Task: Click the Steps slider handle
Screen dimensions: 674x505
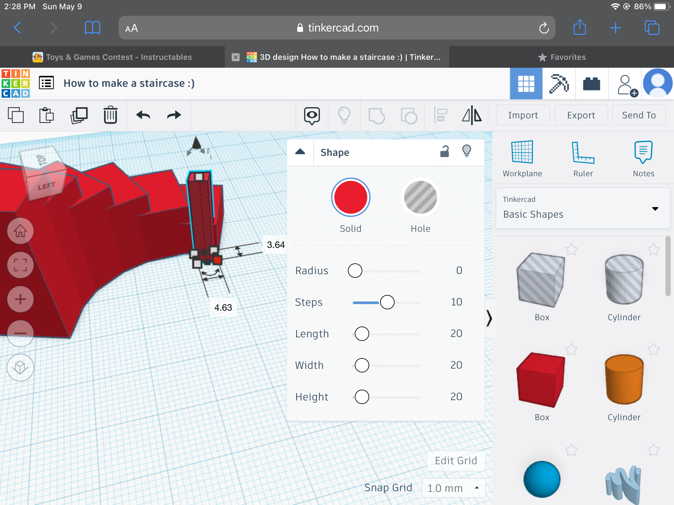Action: 387,302
